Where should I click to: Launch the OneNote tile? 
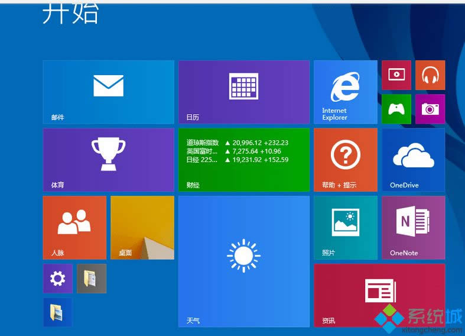click(x=413, y=228)
